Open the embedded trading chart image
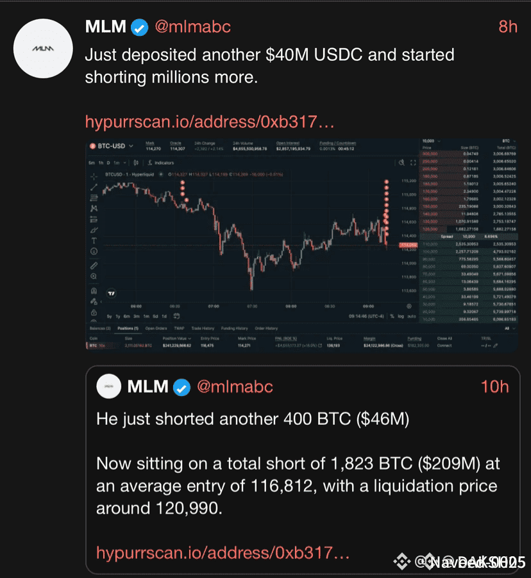Screen dimensions: 531x578 [x=301, y=244]
